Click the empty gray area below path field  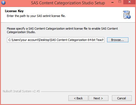coord(68,65)
